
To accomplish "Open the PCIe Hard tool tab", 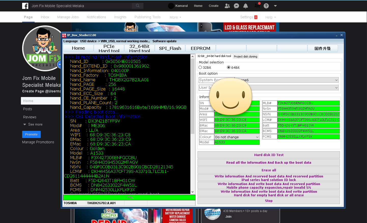I will [109, 48].
